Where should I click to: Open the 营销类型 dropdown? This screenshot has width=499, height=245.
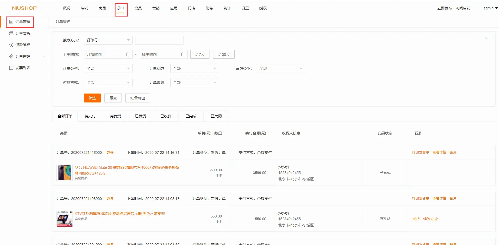tap(281, 68)
